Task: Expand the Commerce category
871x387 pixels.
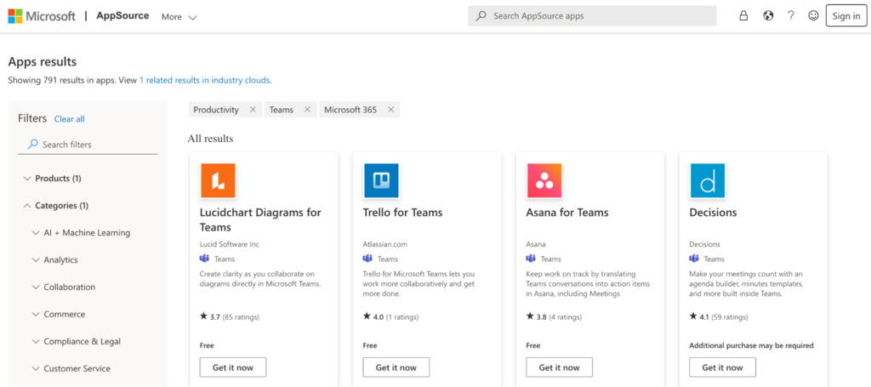Action: 59,314
